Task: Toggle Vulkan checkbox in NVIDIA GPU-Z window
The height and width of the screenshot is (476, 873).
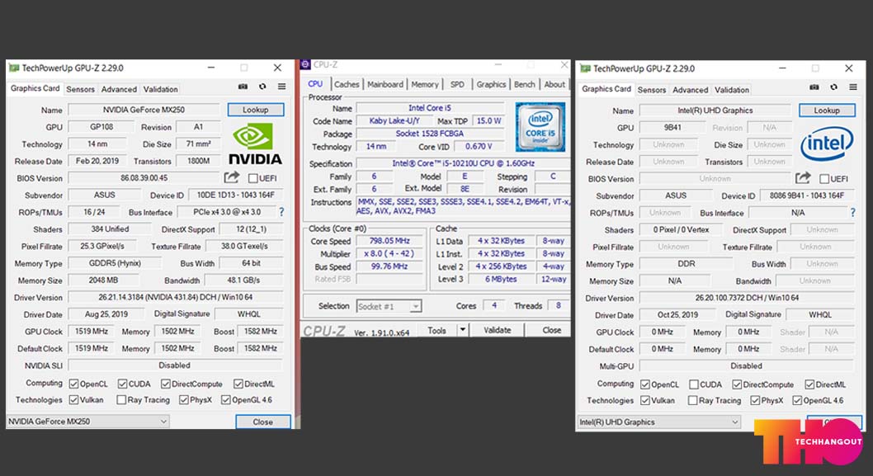Action: coord(73,400)
